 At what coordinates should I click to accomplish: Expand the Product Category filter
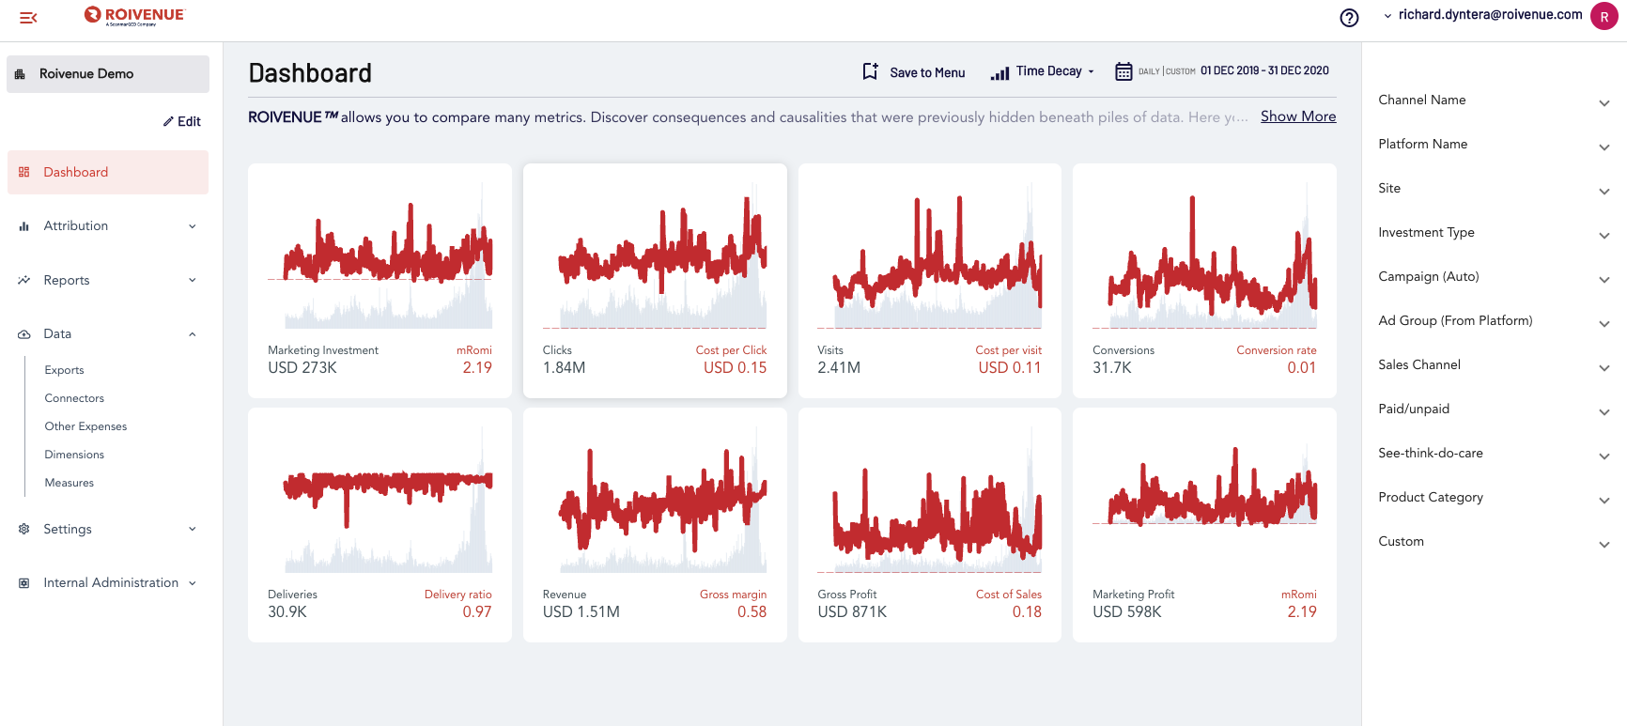click(1494, 498)
